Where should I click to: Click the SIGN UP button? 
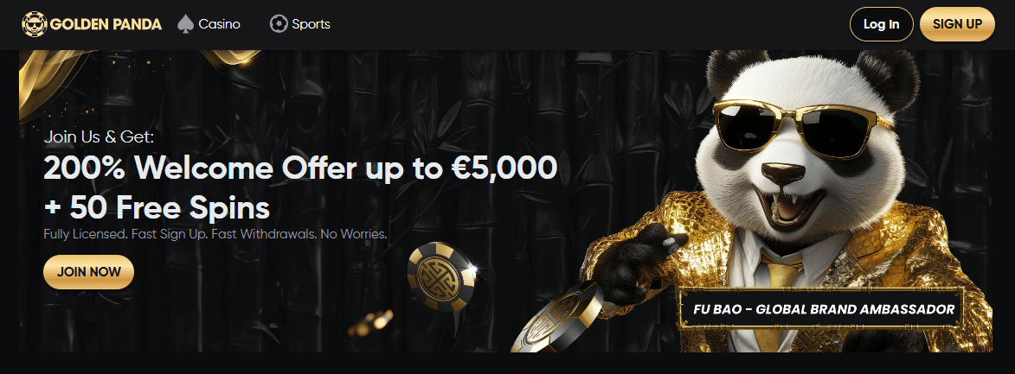pyautogui.click(x=957, y=24)
